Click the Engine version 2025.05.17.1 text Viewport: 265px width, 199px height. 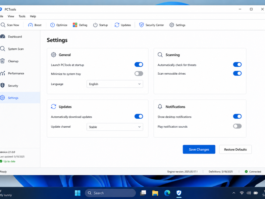click(x=183, y=171)
